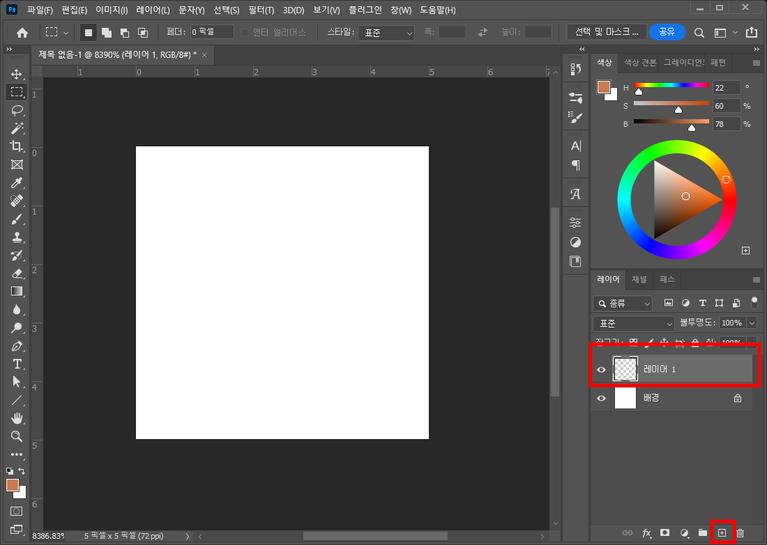
Task: Add a layer mask
Action: pos(665,532)
